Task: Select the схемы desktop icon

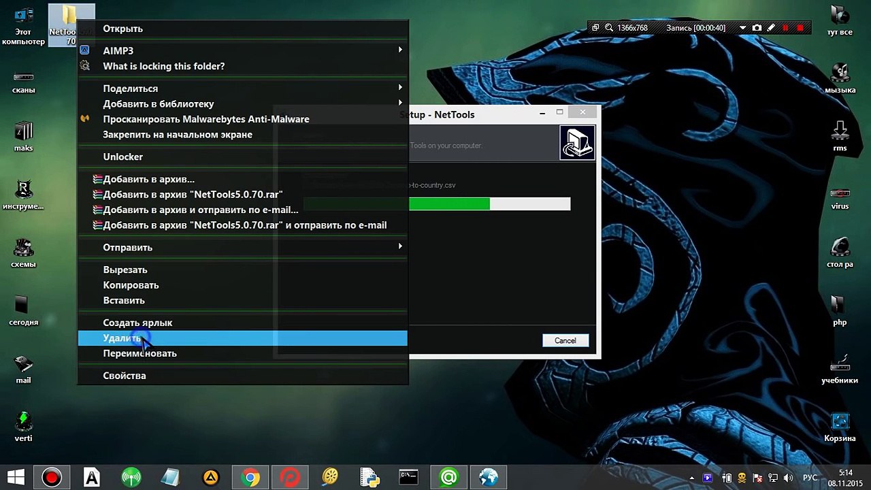Action: (23, 253)
